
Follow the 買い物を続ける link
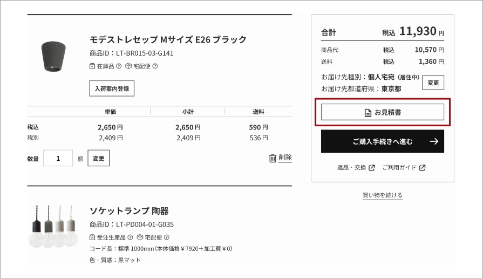[382, 195]
